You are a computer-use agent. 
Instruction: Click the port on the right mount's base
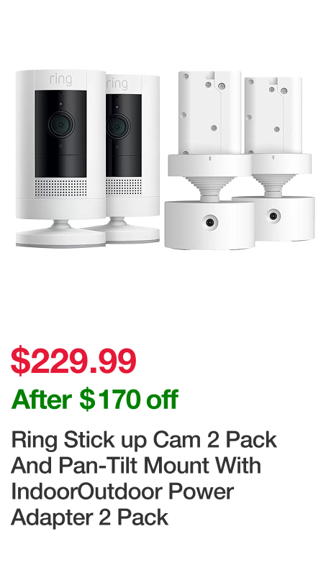pyautogui.click(x=273, y=216)
